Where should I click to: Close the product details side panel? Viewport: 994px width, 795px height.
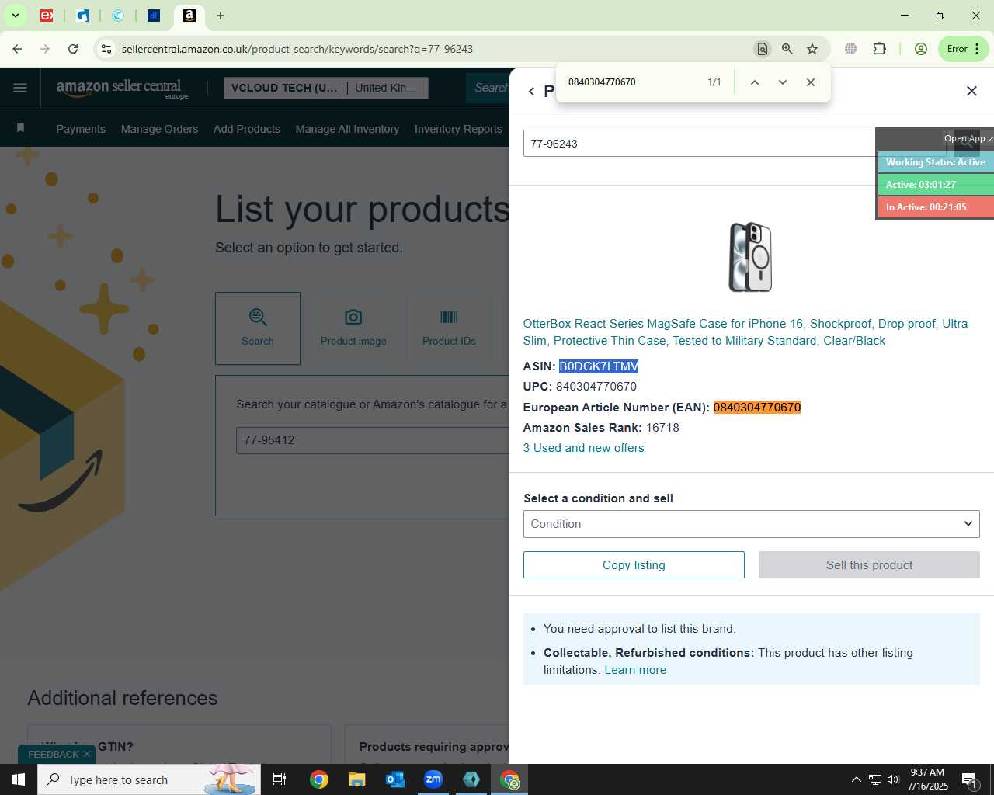[x=971, y=91]
